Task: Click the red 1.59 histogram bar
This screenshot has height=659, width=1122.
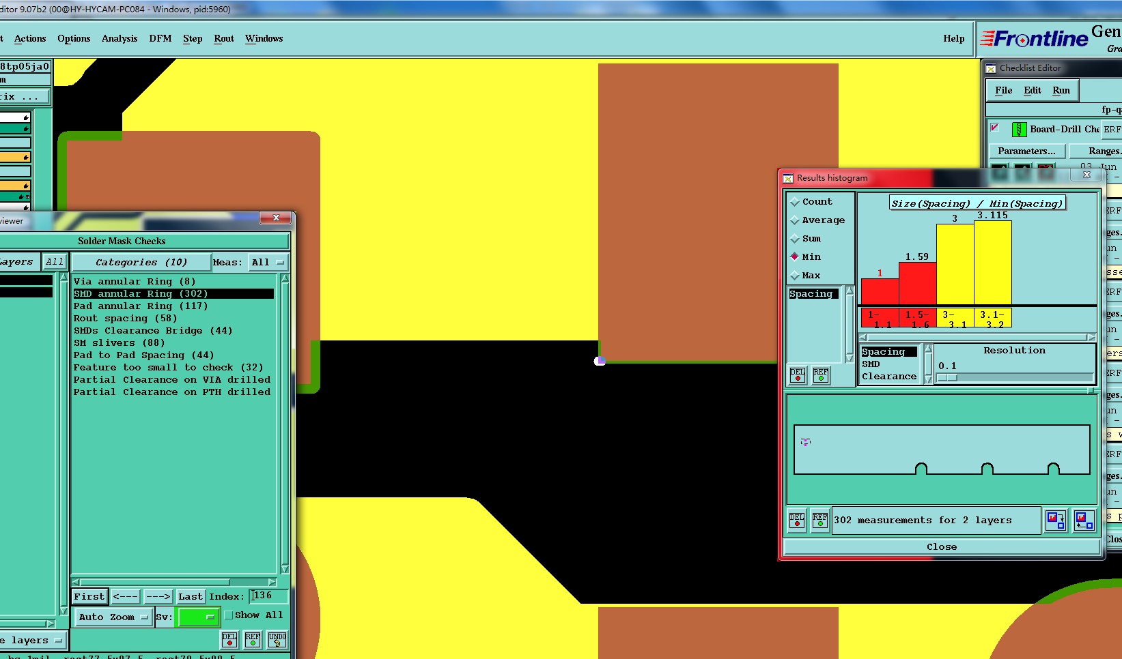Action: tap(917, 283)
